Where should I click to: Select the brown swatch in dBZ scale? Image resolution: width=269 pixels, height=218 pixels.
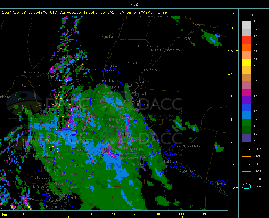(x=246, y=78)
